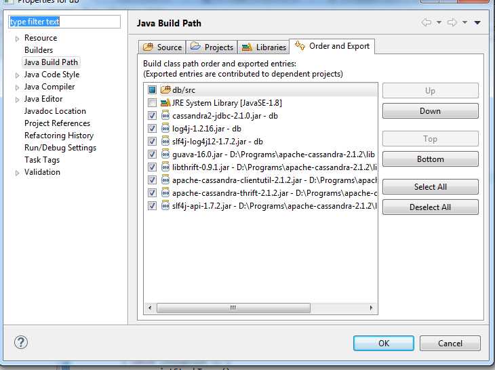Uncheck libthrift-0.9.1.jar export checkbox
Screen dimensions: 495x370
click(152, 167)
